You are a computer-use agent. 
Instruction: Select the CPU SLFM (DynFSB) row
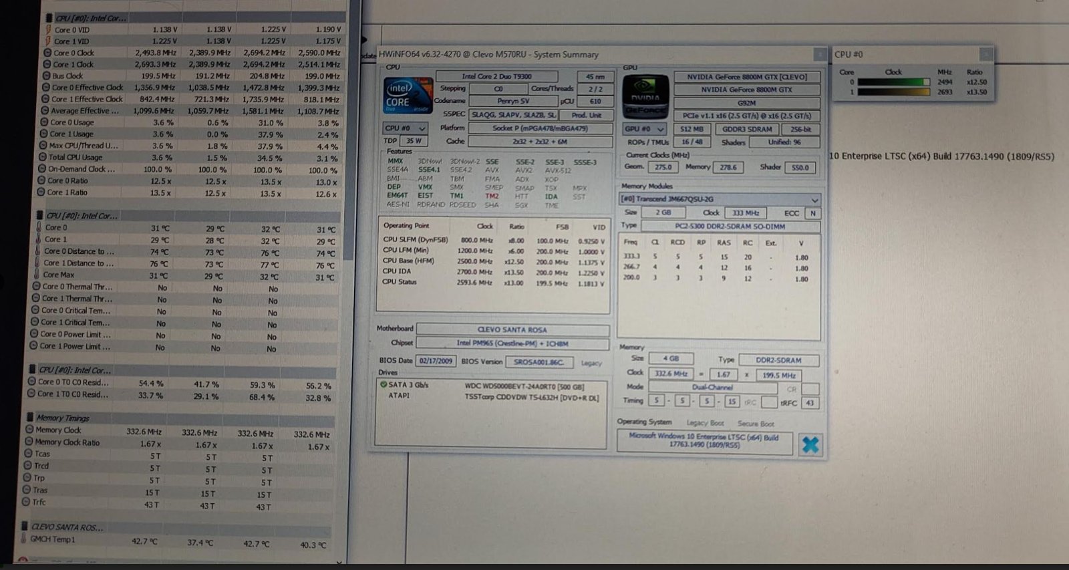tap(493, 239)
